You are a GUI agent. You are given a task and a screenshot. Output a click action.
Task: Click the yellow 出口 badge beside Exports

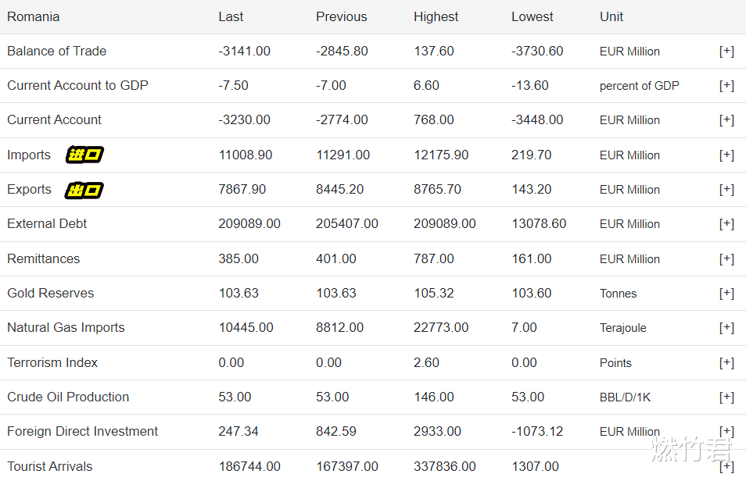pyautogui.click(x=84, y=190)
